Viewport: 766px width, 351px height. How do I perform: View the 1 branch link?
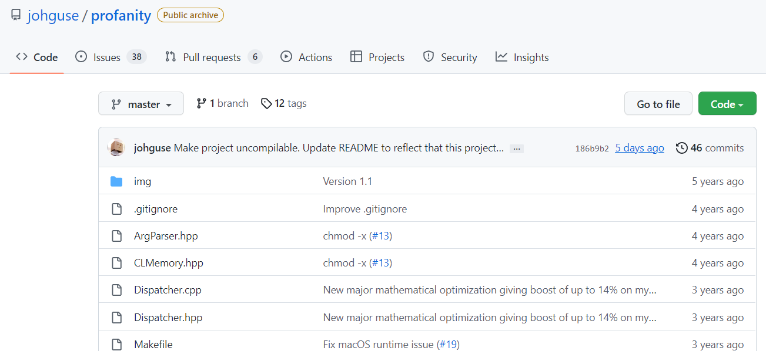[x=222, y=103]
